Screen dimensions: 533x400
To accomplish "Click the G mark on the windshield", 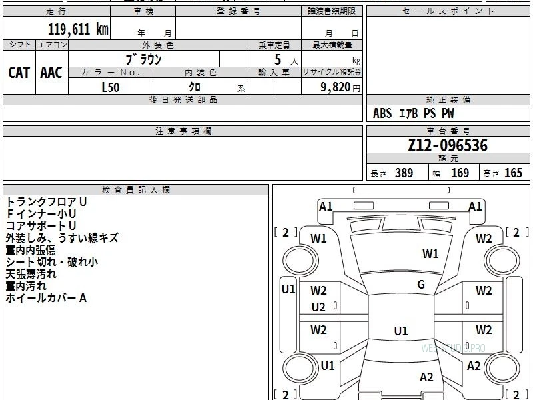I will 421,285.
